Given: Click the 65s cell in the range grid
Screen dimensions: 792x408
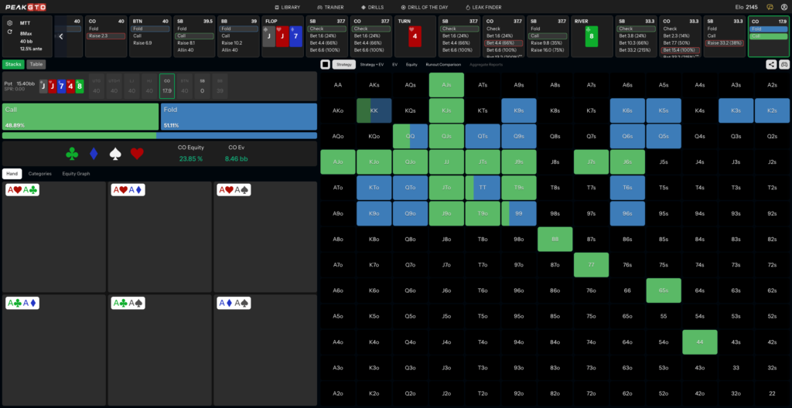Looking at the screenshot, I should point(663,291).
